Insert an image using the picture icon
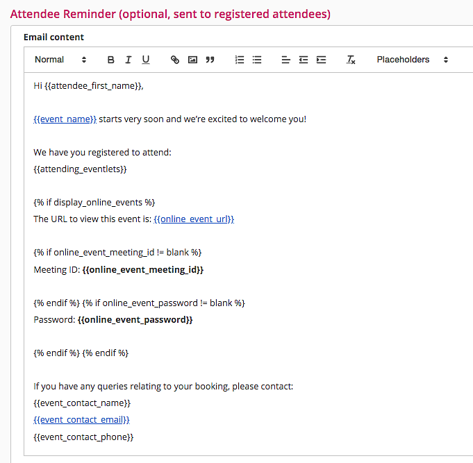Screen dimensions: 473x463 [192, 60]
